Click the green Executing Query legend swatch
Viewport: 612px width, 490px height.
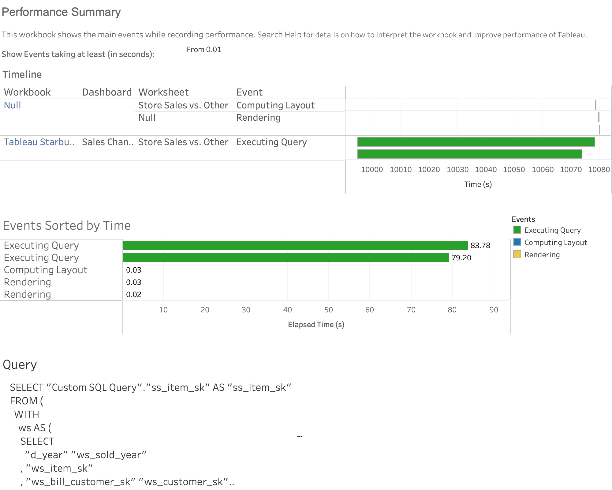[517, 230]
